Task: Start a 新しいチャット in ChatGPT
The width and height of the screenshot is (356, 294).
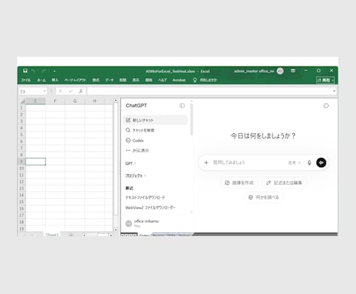Action: (x=156, y=120)
